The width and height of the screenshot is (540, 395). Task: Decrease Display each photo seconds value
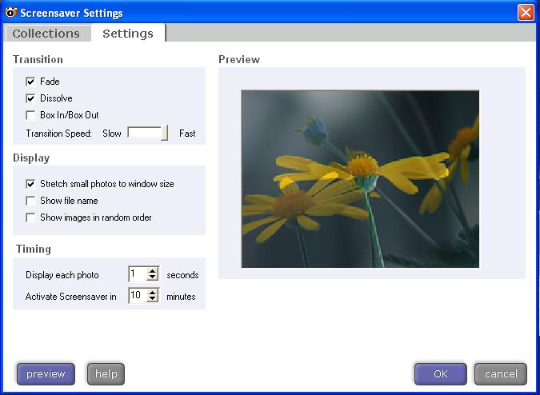(x=152, y=277)
